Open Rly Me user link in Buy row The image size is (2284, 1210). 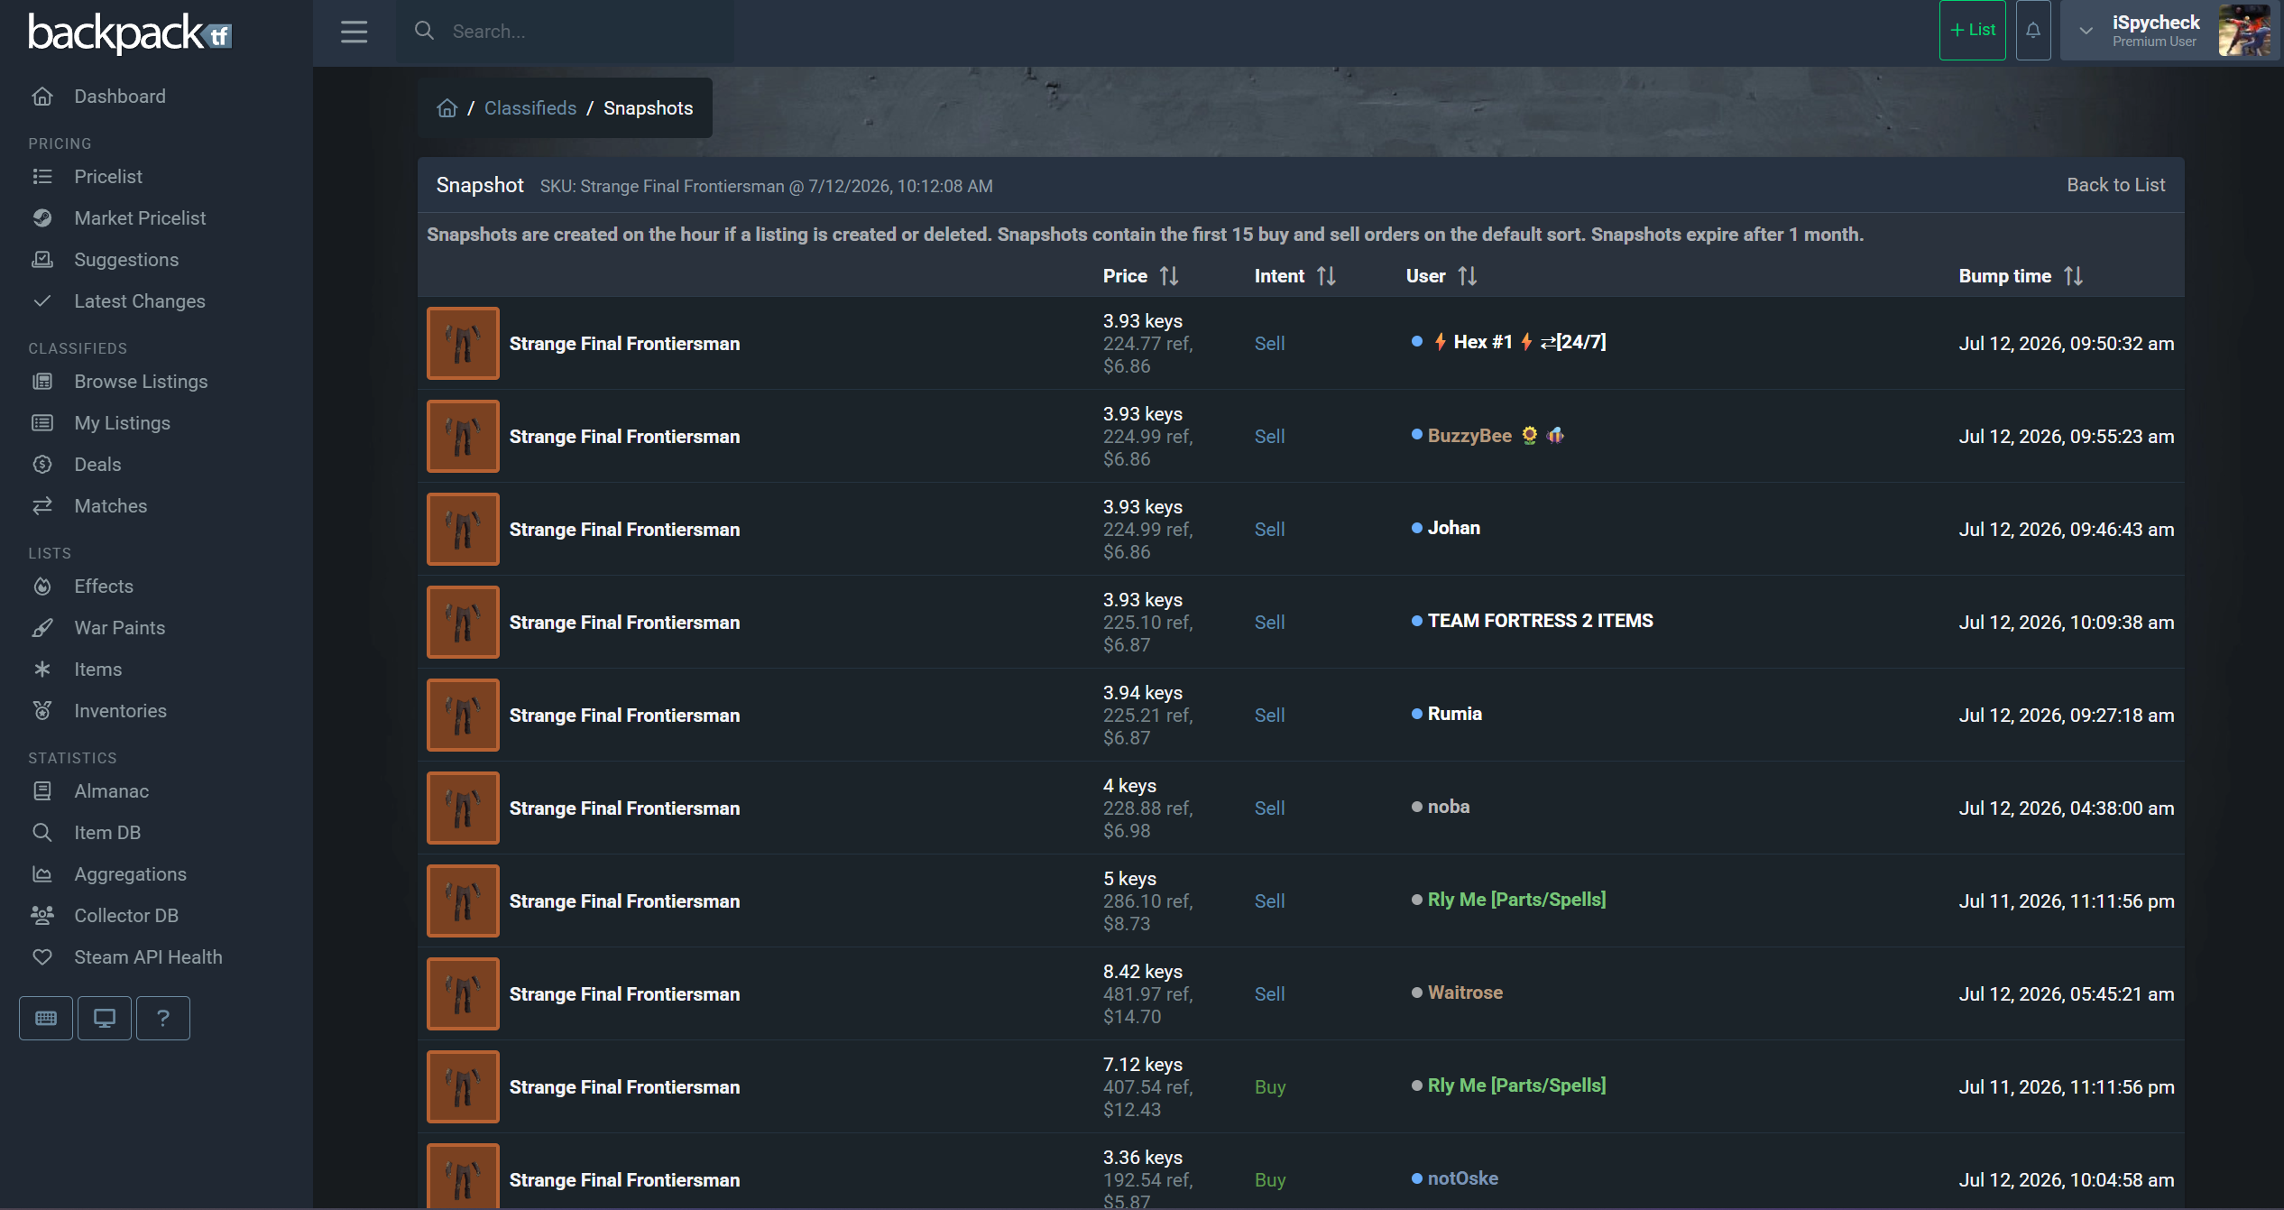click(1517, 1085)
